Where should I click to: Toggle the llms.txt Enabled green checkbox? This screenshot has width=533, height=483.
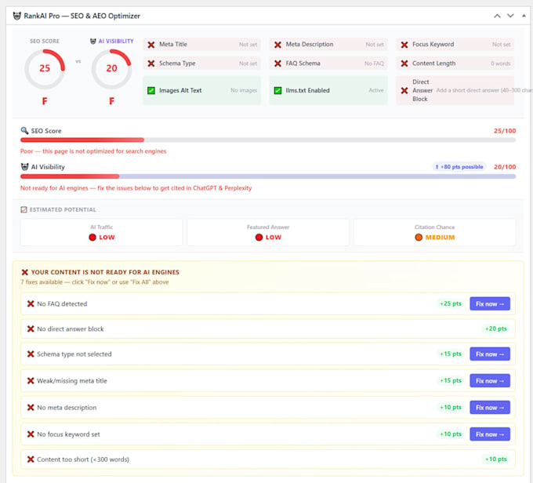tap(277, 90)
